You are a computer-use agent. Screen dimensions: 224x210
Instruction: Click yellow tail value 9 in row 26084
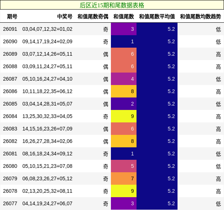point(124,116)
